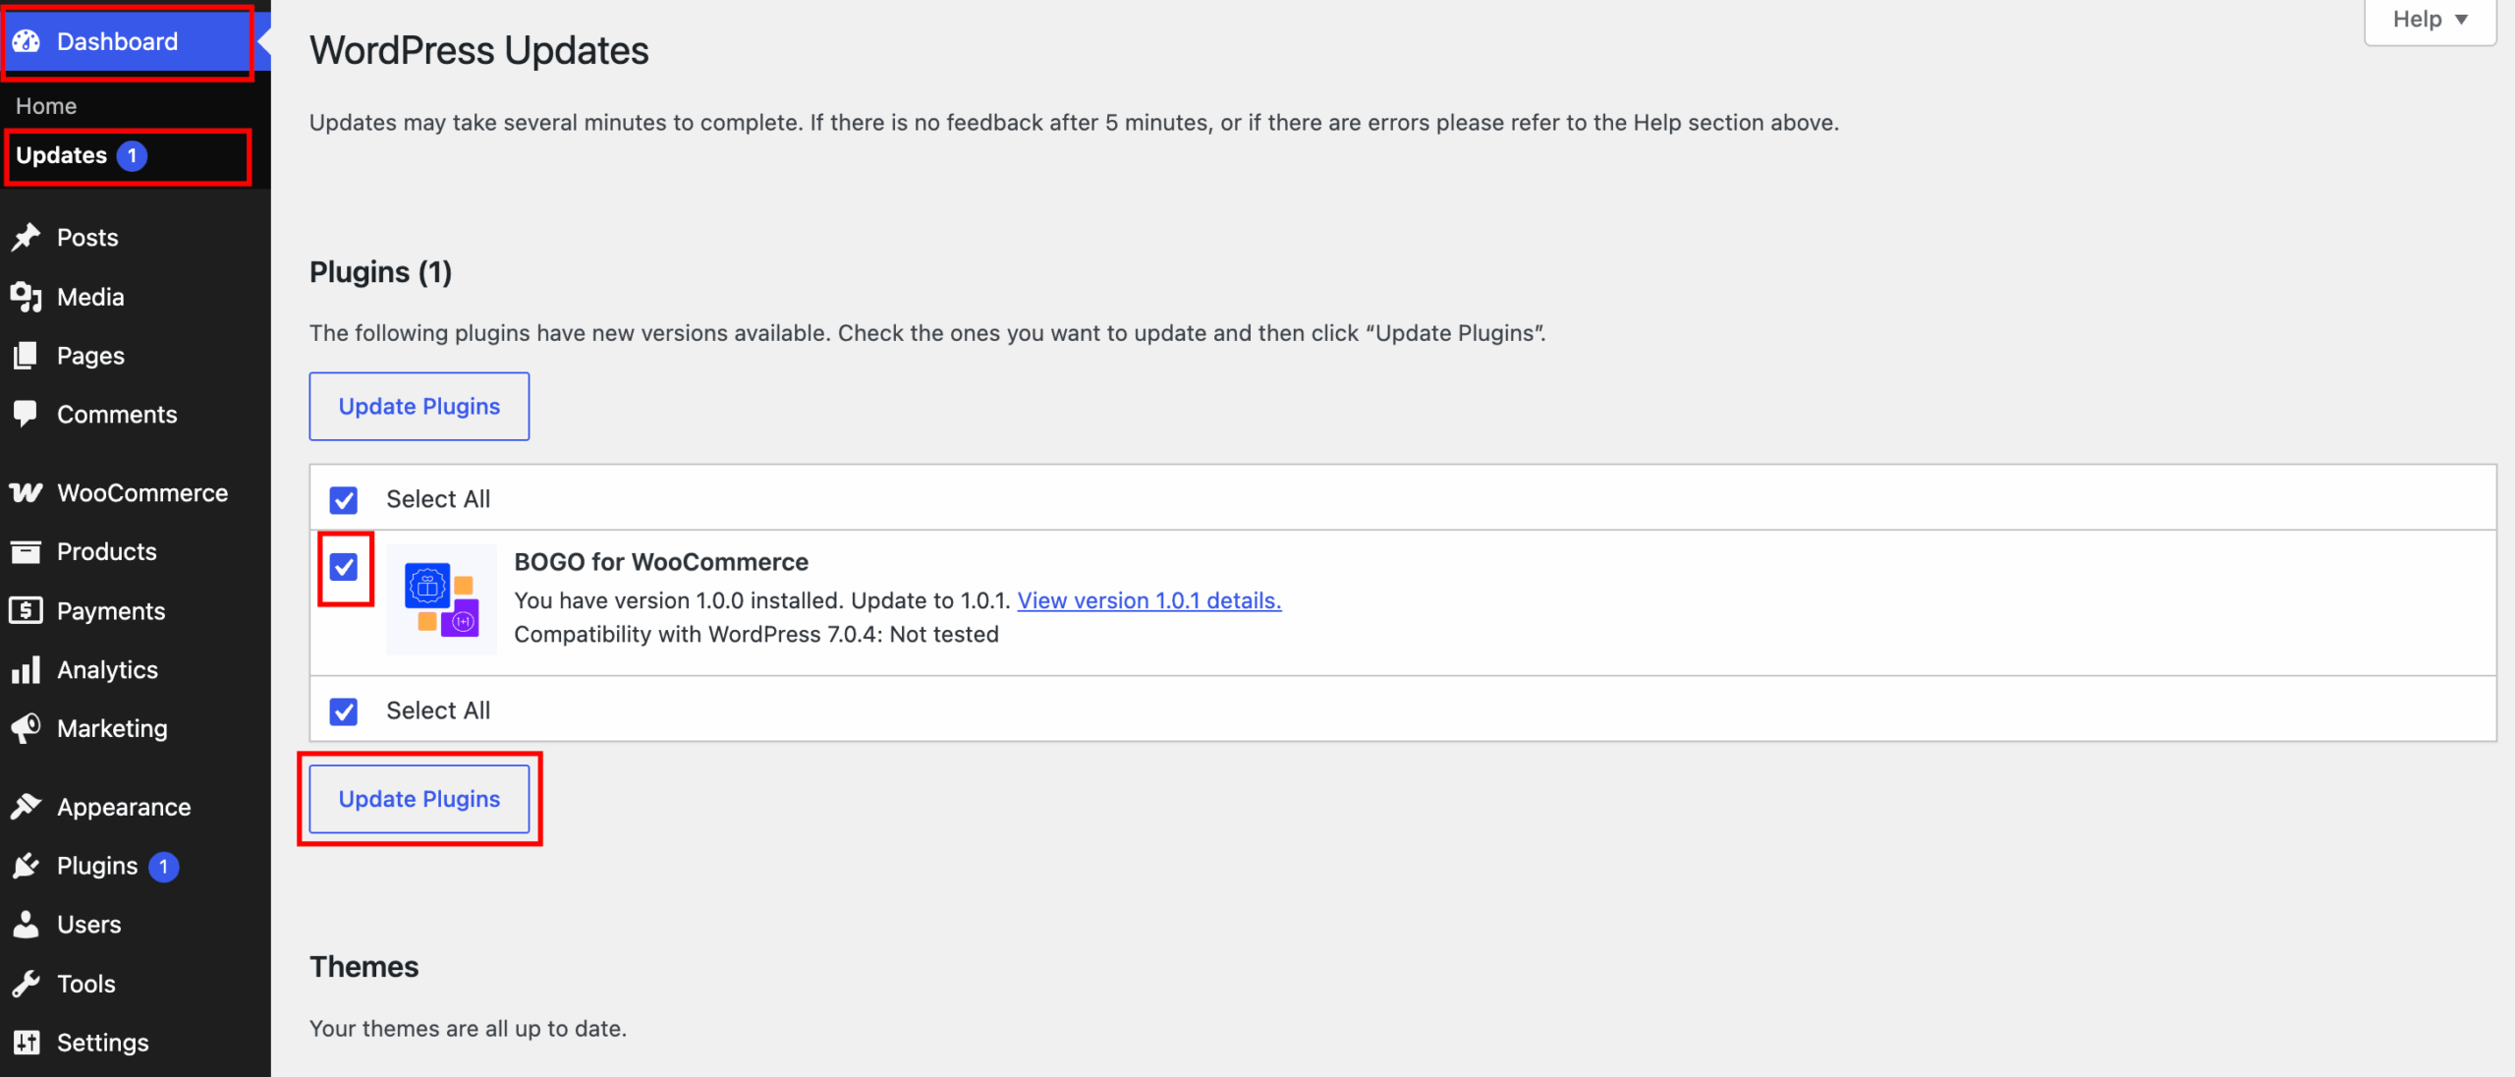Screen dimensions: 2515x1077
Task: Toggle the BOGO for WooCommerce checkbox
Action: click(344, 567)
